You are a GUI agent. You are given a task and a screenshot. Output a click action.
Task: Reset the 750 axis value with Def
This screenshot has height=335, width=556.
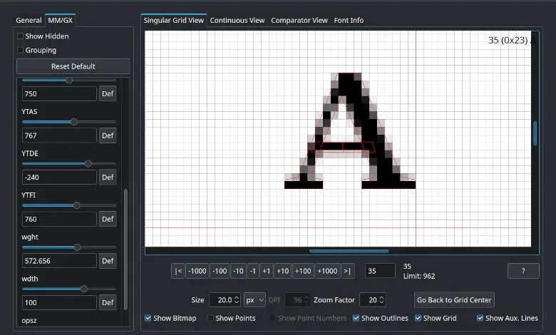click(108, 93)
